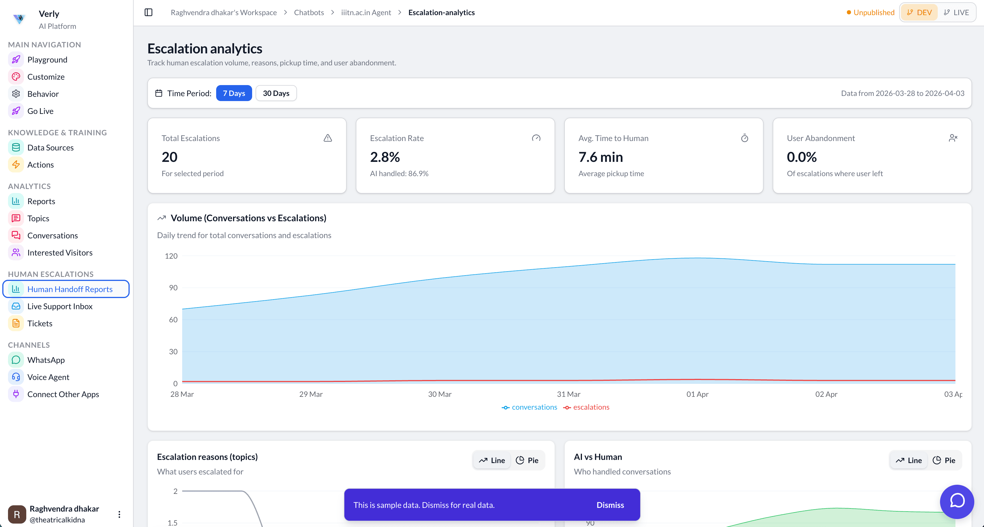Image resolution: width=984 pixels, height=527 pixels.
Task: Go to Chatbots breadcrumb link
Action: [309, 12]
